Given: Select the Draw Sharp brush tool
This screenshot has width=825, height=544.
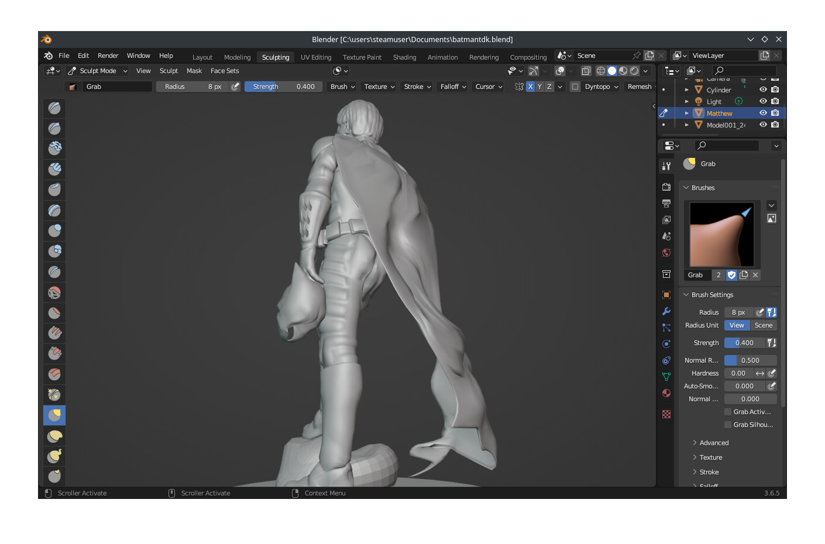Looking at the screenshot, I should coord(54,128).
